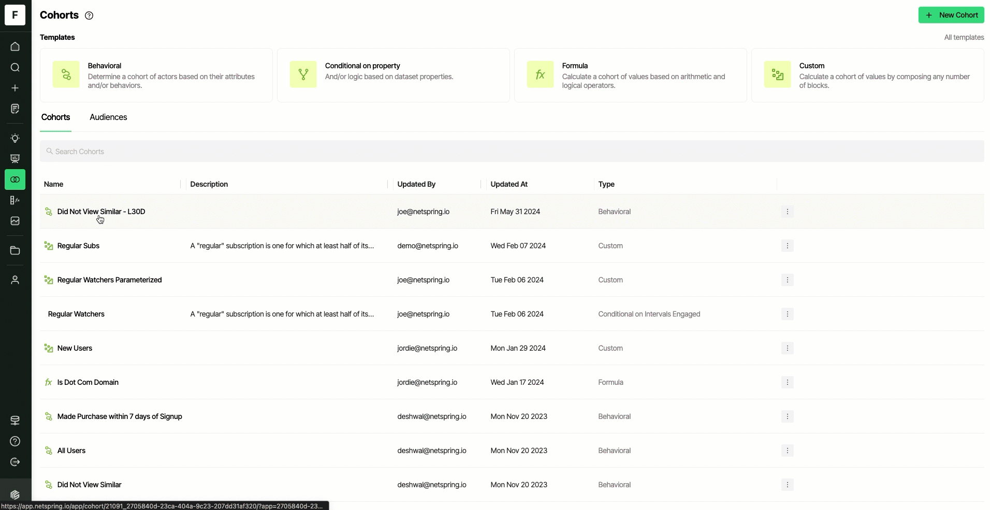Click the custom blocks icon beside Regular Subs
Image resolution: width=990 pixels, height=510 pixels.
49,246
